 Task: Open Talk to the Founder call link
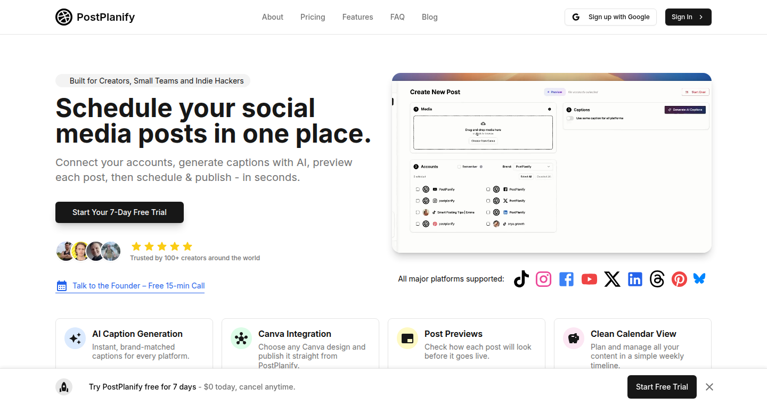click(x=130, y=286)
